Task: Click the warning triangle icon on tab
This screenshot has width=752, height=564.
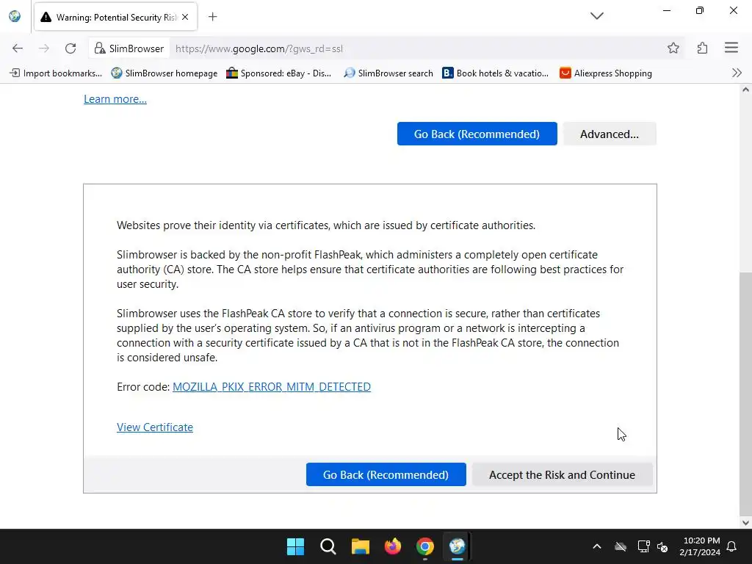Action: 46,18
